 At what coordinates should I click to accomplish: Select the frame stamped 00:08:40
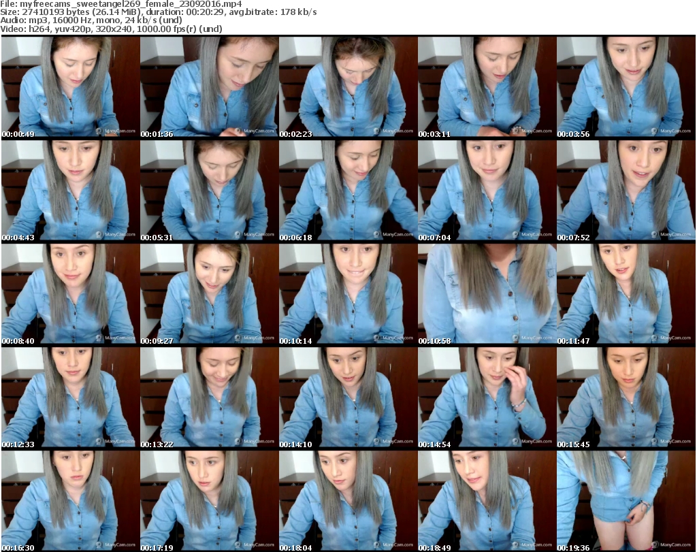71,294
